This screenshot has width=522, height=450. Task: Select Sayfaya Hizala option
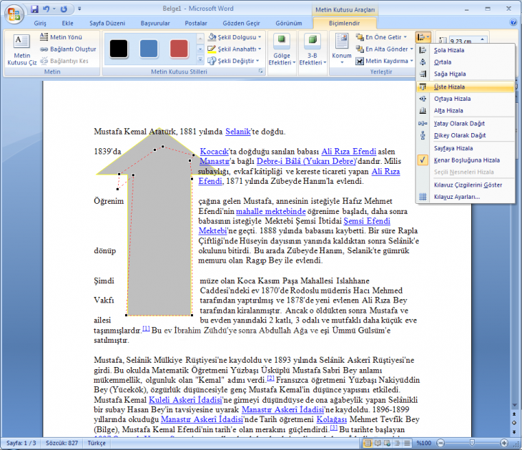465,148
